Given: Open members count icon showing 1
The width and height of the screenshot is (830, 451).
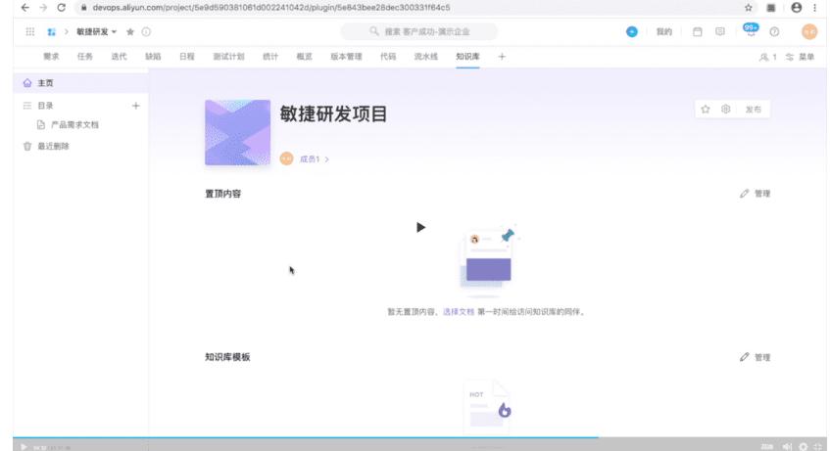Looking at the screenshot, I should (767, 57).
